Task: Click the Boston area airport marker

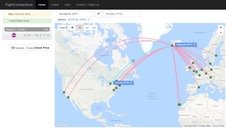Action: [120, 86]
